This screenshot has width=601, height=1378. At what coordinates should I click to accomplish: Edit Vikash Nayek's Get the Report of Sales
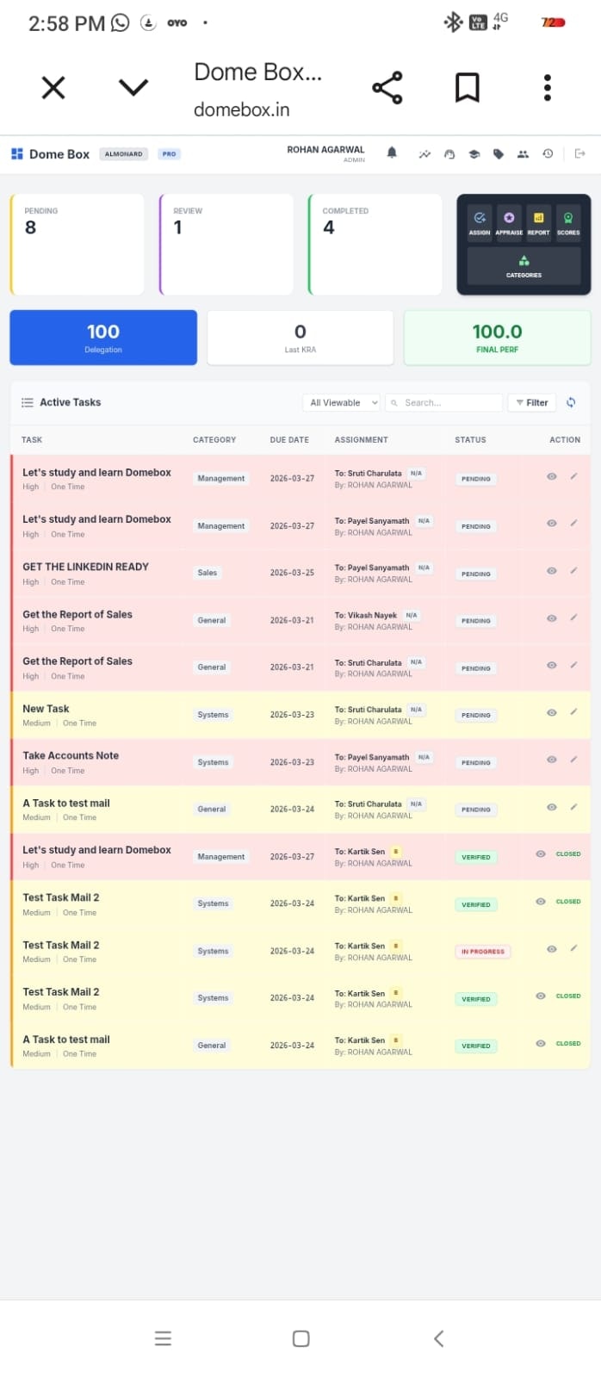coord(573,618)
